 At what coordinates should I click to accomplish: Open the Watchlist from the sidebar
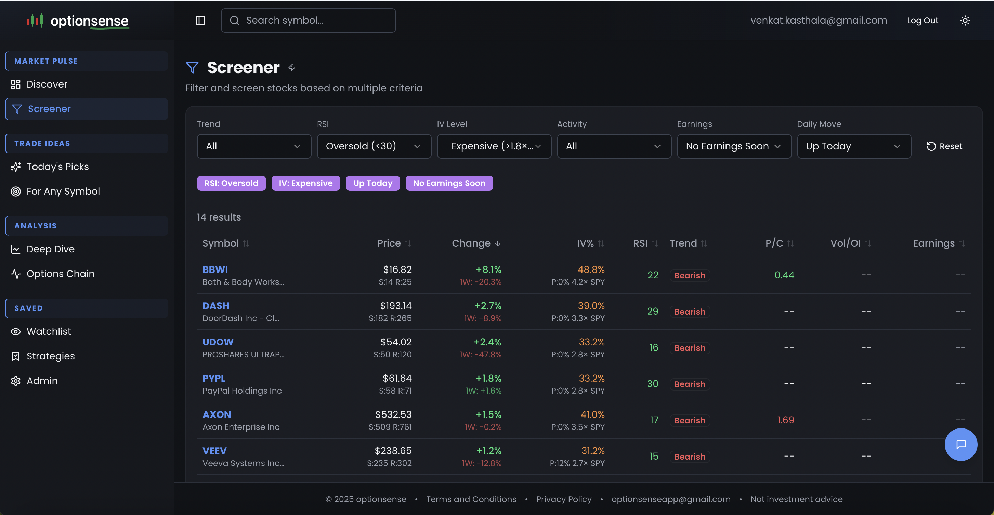[x=49, y=331]
